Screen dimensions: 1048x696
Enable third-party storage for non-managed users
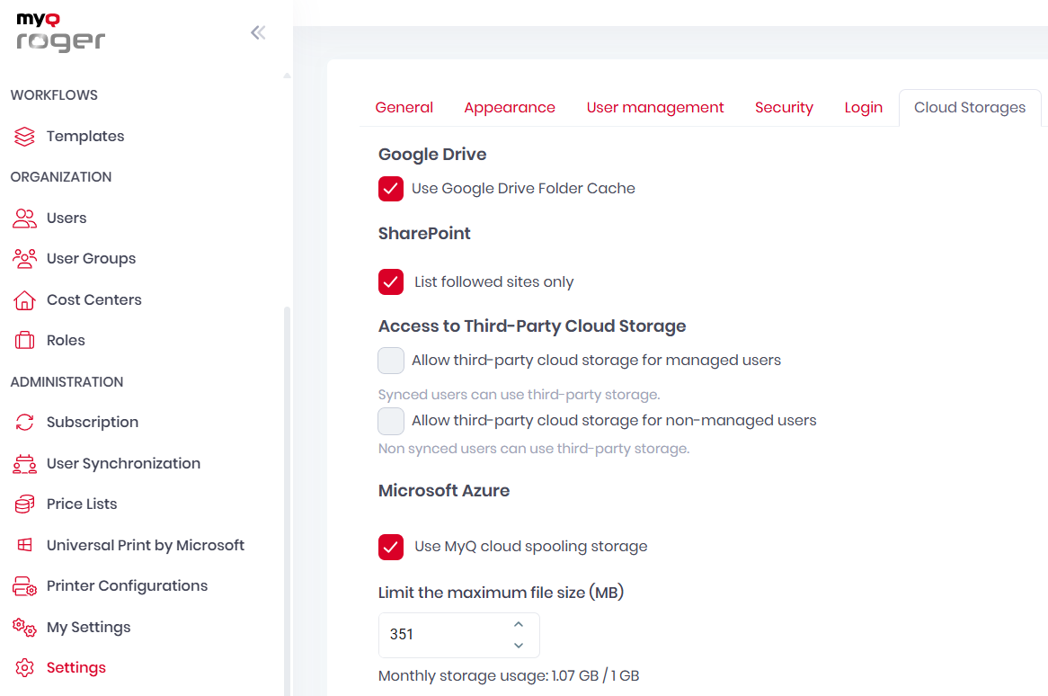[x=391, y=421]
